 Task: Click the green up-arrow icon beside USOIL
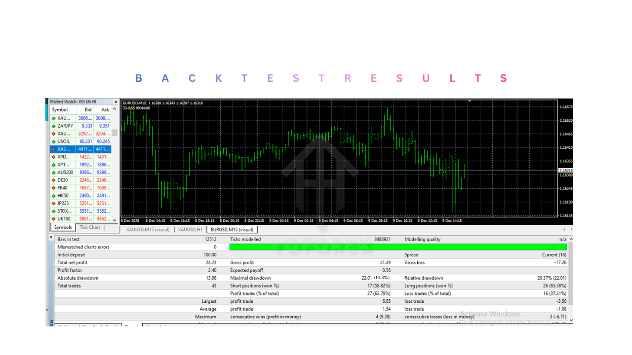pyautogui.click(x=54, y=142)
